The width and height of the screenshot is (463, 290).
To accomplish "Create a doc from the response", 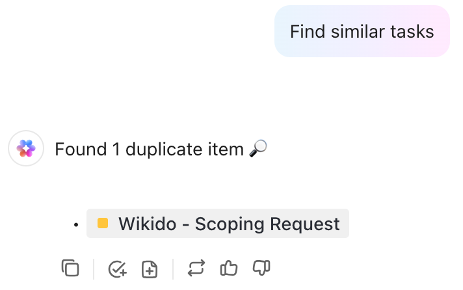I will point(150,269).
